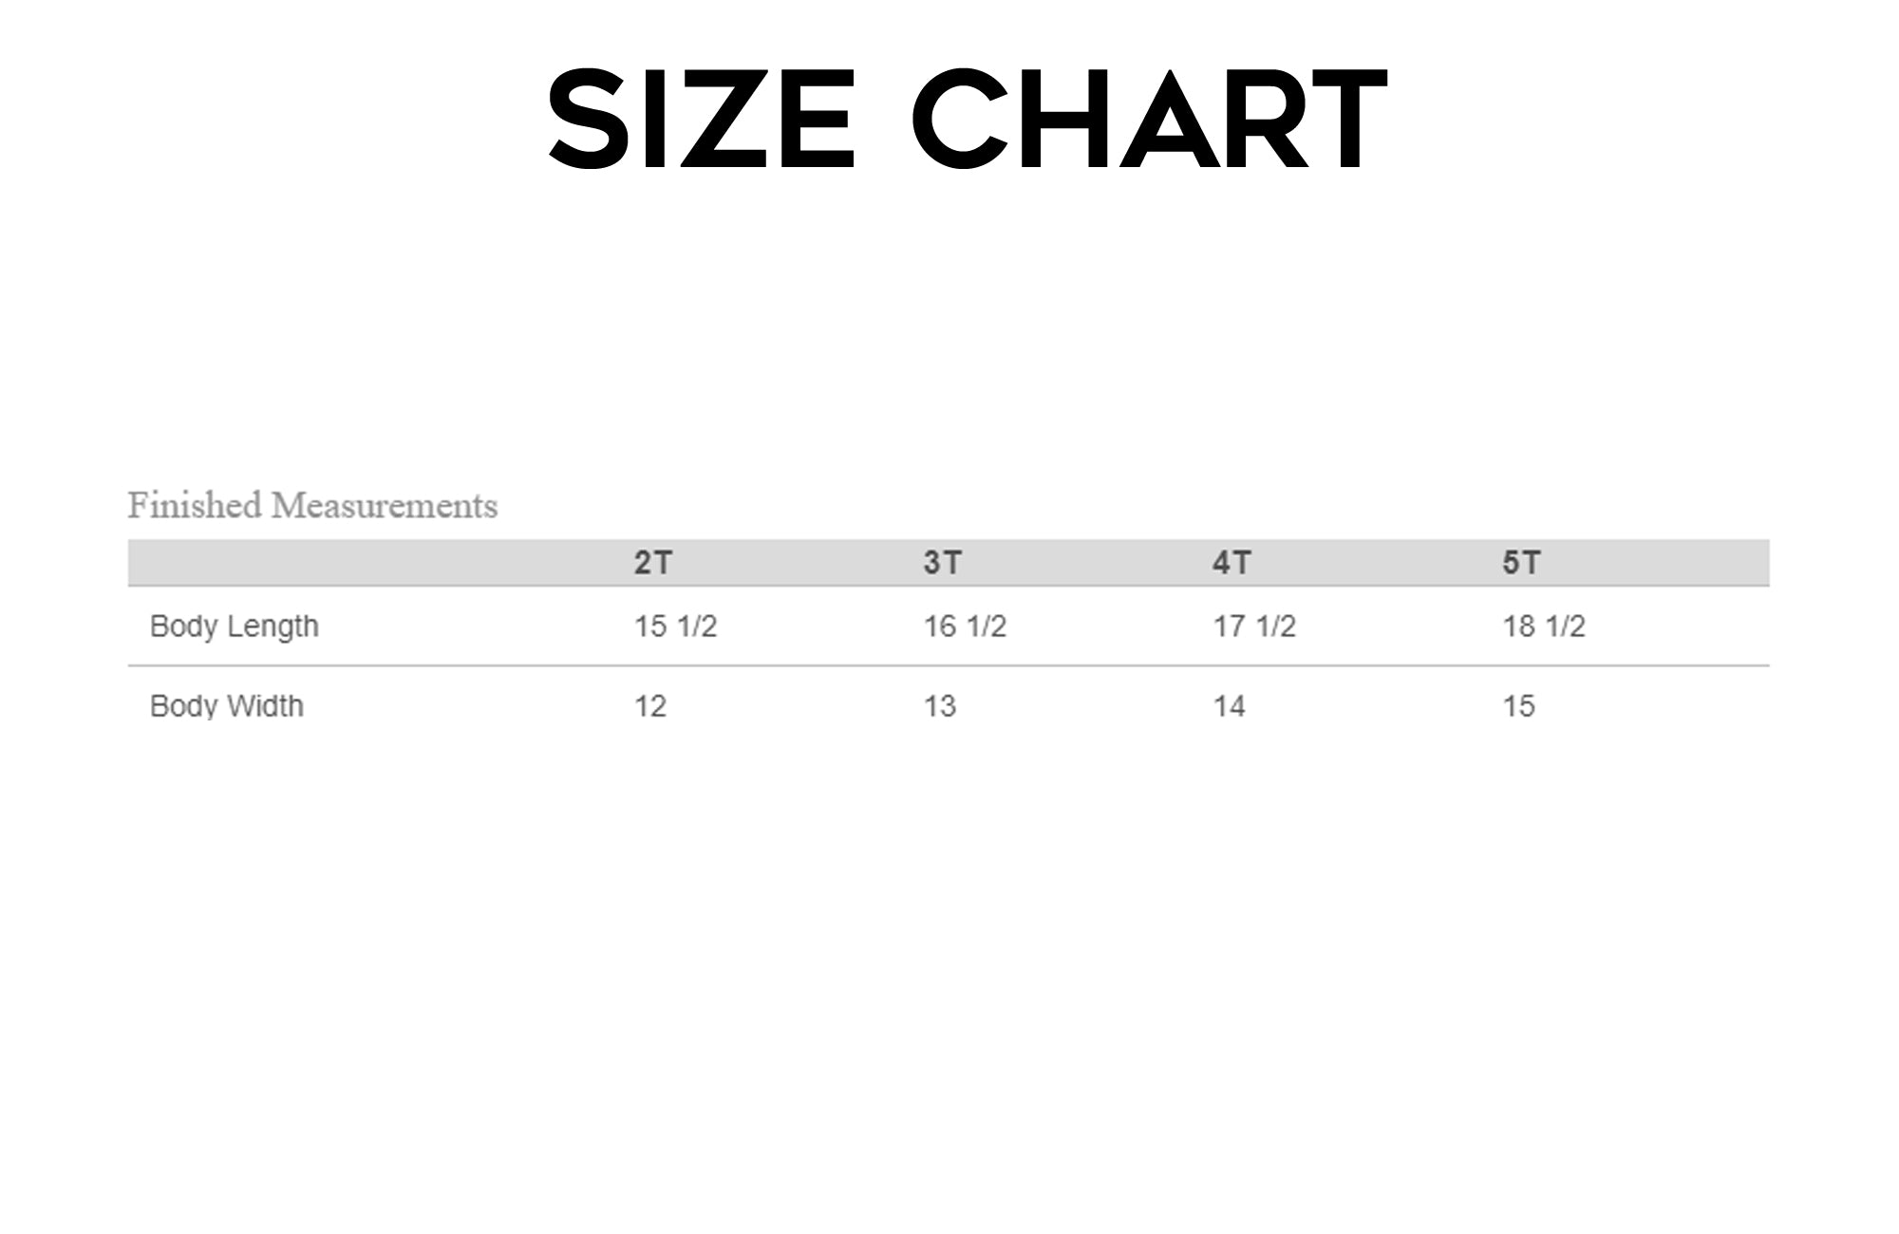Click the Body Width row label
The image size is (1899, 1234).
coord(227,706)
